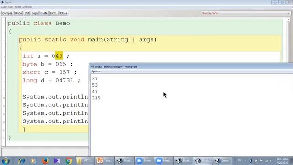Screen dimensions: 293x165
Task: Click the BlueJ icon in Terminal Window title bar
Action: pyautogui.click(x=92, y=66)
